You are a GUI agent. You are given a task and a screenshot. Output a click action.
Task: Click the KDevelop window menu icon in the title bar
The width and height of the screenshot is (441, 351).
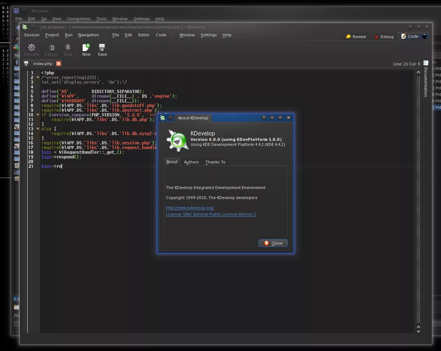(x=24, y=27)
